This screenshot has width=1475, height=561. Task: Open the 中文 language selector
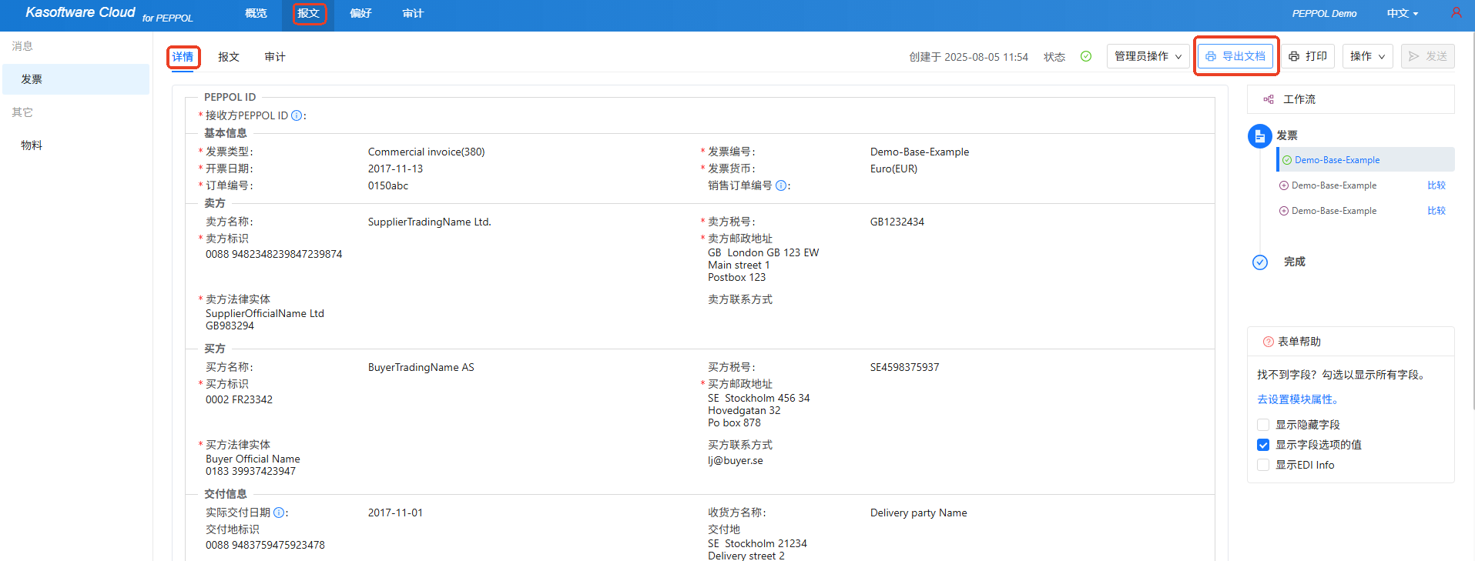[x=1402, y=13]
